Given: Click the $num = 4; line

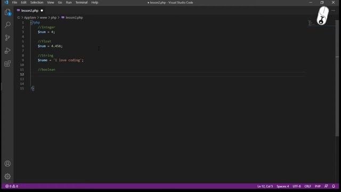Looking at the screenshot, I should (x=46, y=32).
